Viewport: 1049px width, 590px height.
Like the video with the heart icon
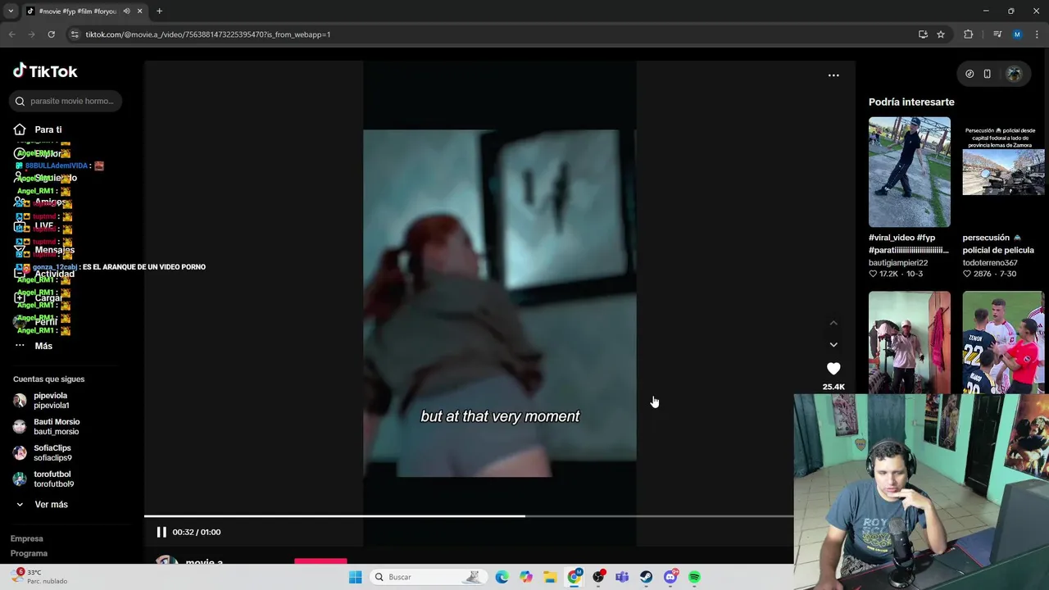833,369
